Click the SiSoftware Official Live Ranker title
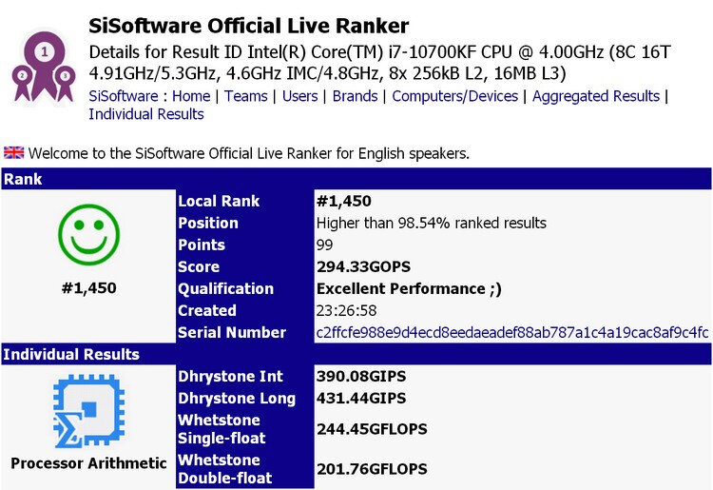The width and height of the screenshot is (713, 490). [x=249, y=26]
